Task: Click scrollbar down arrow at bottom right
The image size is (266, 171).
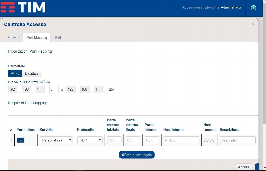Action: [x=264, y=168]
